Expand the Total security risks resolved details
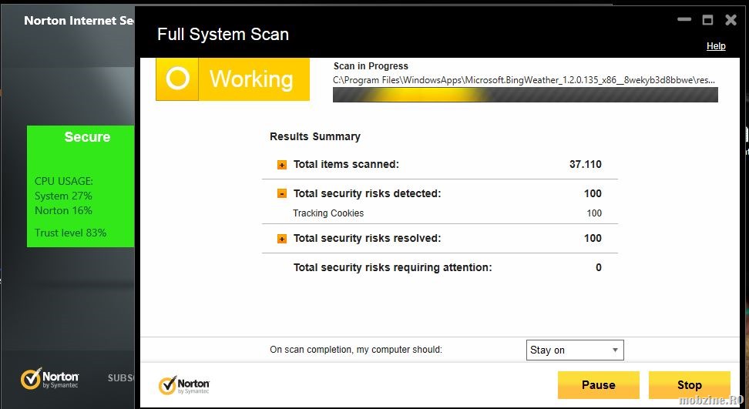The width and height of the screenshot is (749, 409). (x=282, y=239)
